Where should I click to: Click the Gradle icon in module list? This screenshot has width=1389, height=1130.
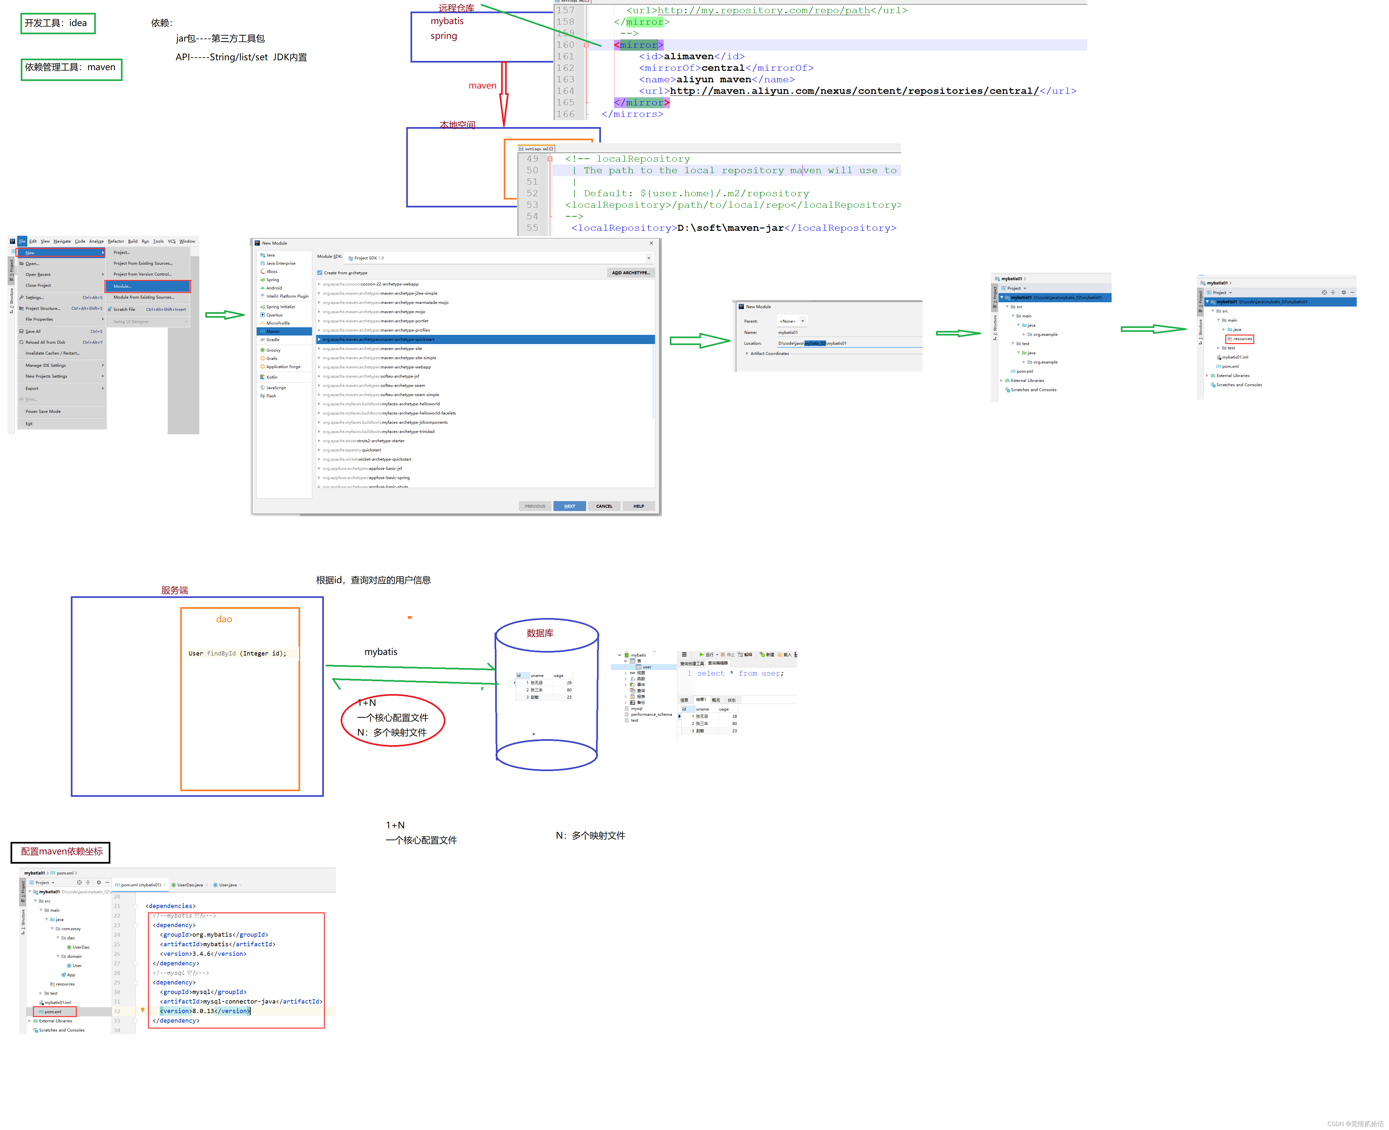pos(263,340)
